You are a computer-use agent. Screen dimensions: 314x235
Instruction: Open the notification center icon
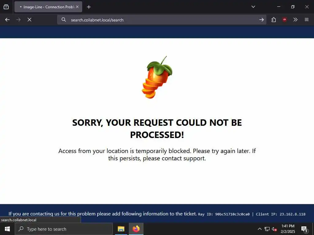(x=304, y=229)
